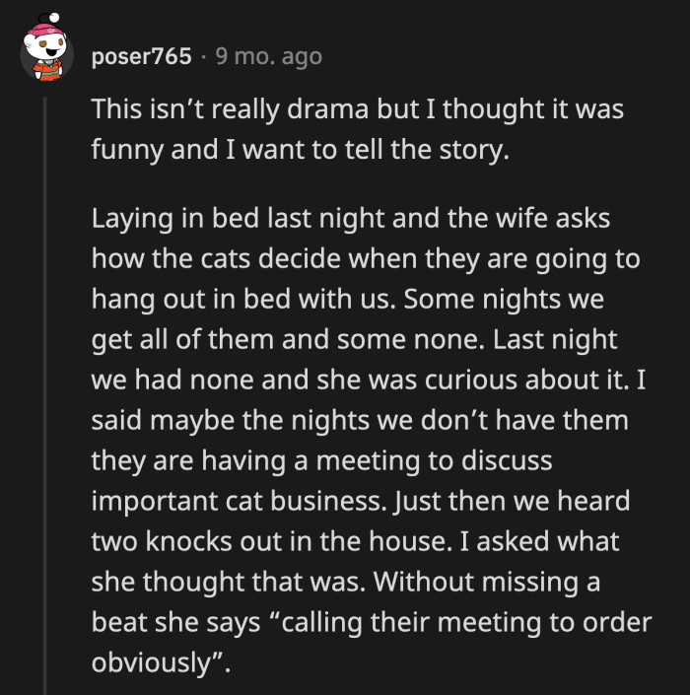Viewport: 690px width, 695px height.
Task: Click the phrase "important cat business"
Action: click(x=235, y=501)
